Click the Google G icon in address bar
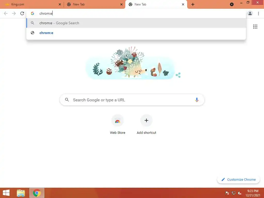 click(32, 13)
